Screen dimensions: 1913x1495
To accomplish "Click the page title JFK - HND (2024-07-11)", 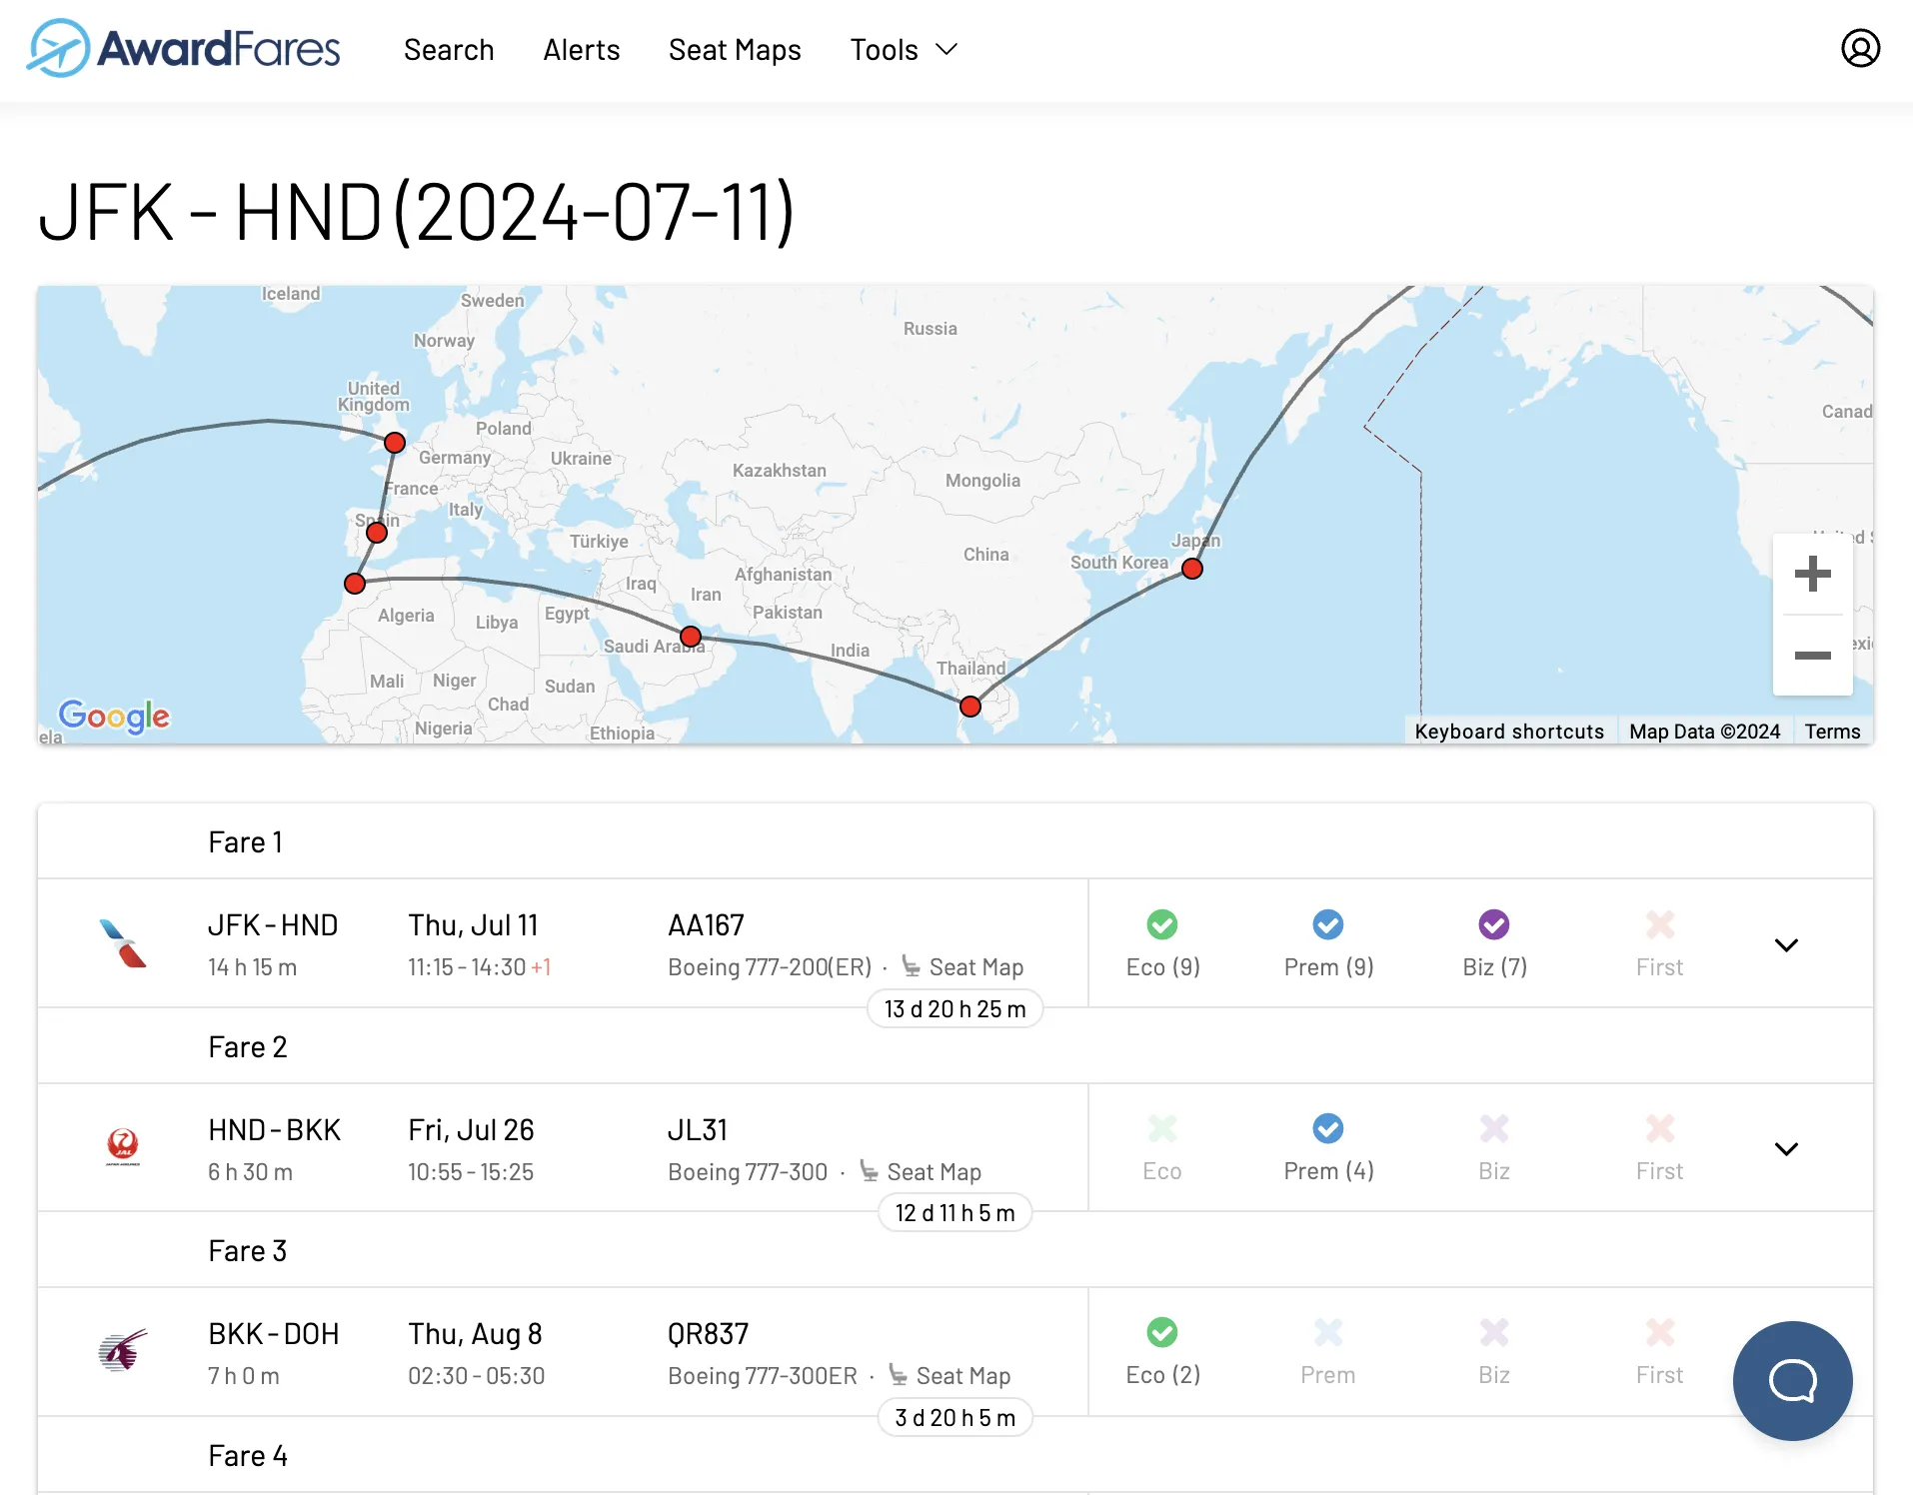I will coord(417,212).
